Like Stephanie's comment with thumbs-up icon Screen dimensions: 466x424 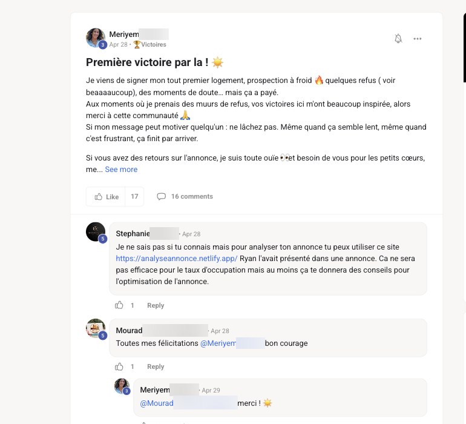pyautogui.click(x=119, y=305)
